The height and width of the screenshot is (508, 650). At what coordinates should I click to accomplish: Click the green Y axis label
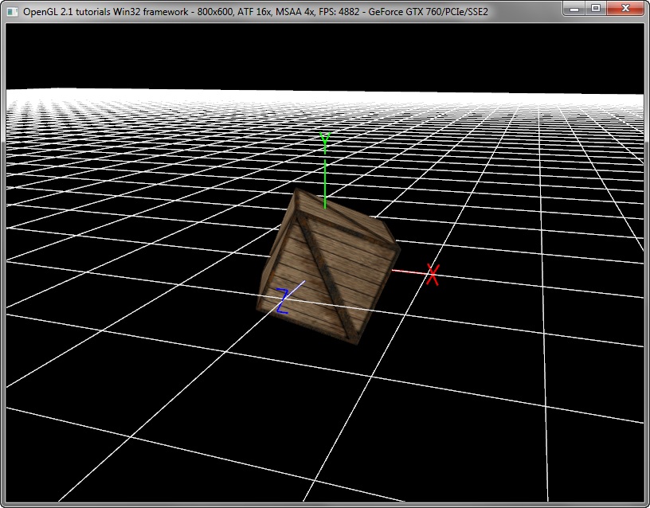coord(325,143)
